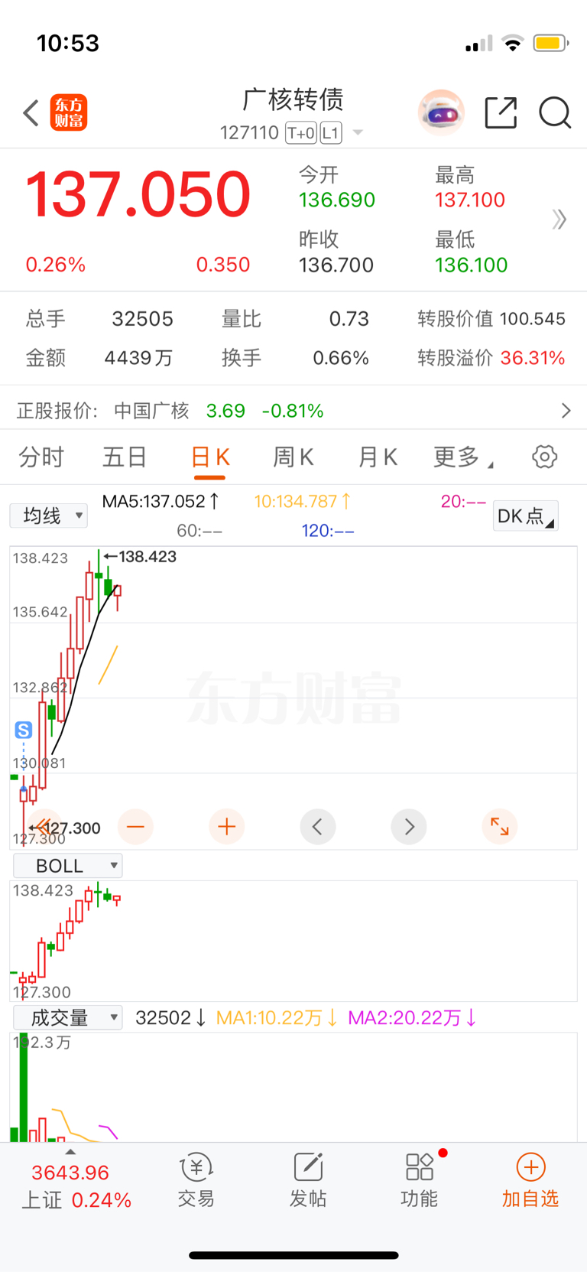
Task: Open the robot assistant avatar
Action: tap(441, 113)
